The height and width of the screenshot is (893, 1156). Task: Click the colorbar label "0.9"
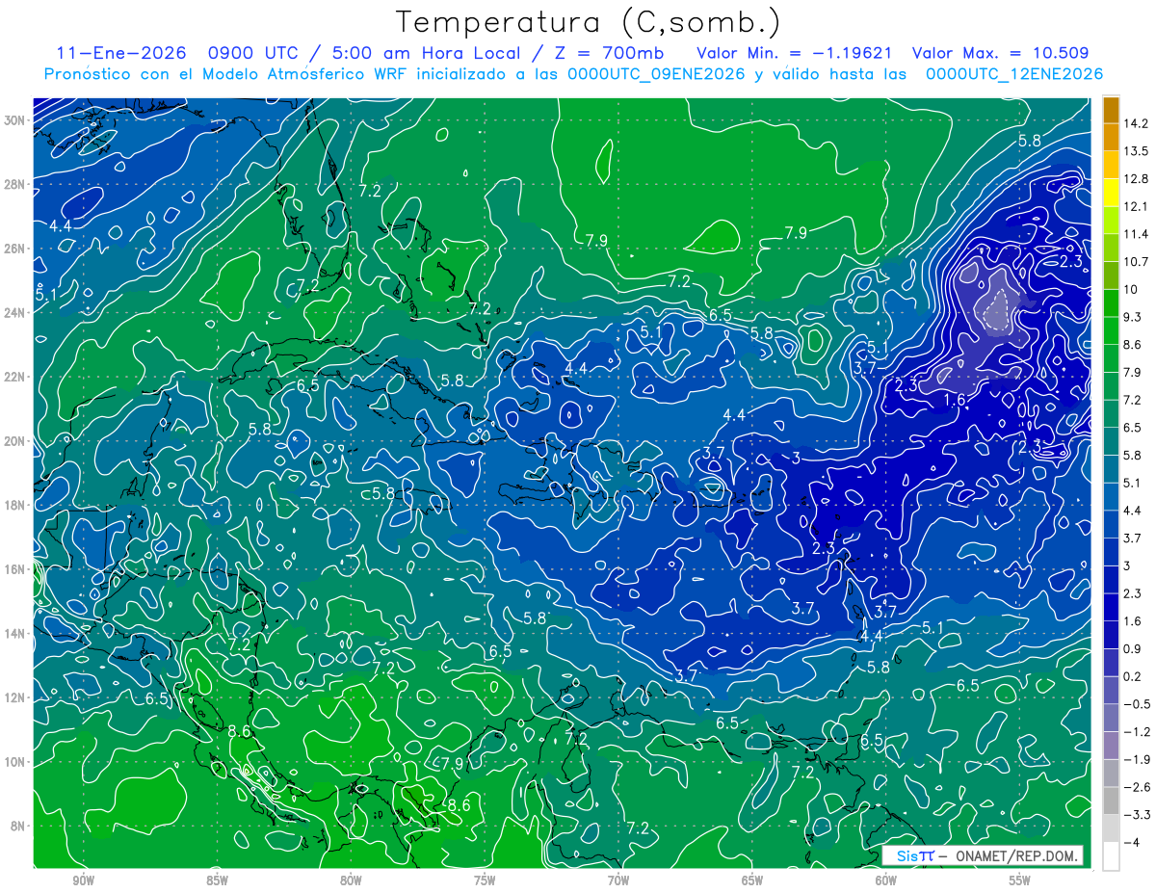tap(1132, 648)
